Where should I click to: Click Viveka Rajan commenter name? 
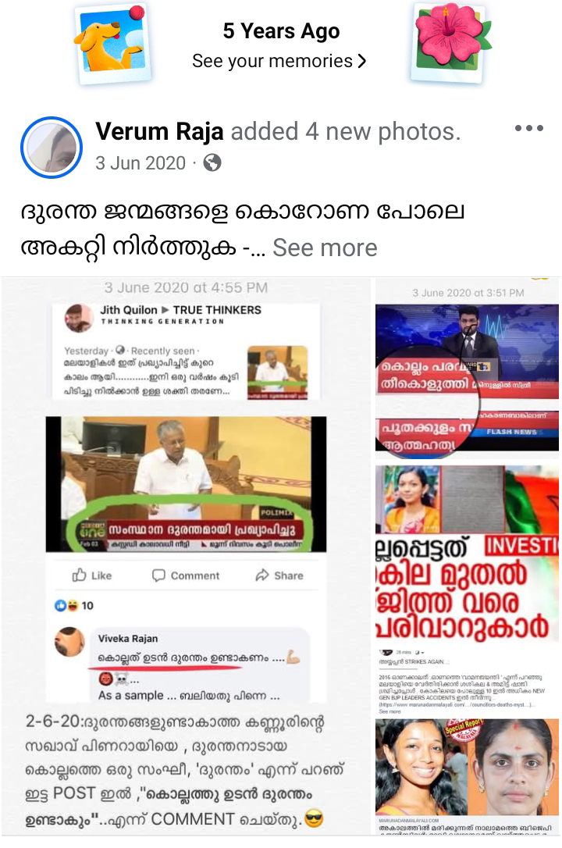coord(128,638)
